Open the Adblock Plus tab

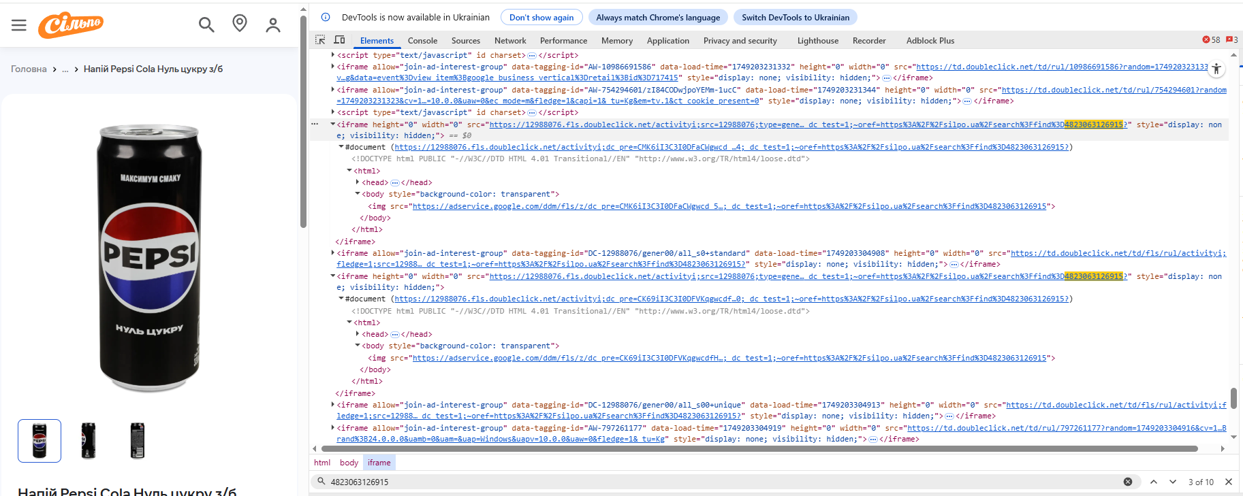click(930, 41)
